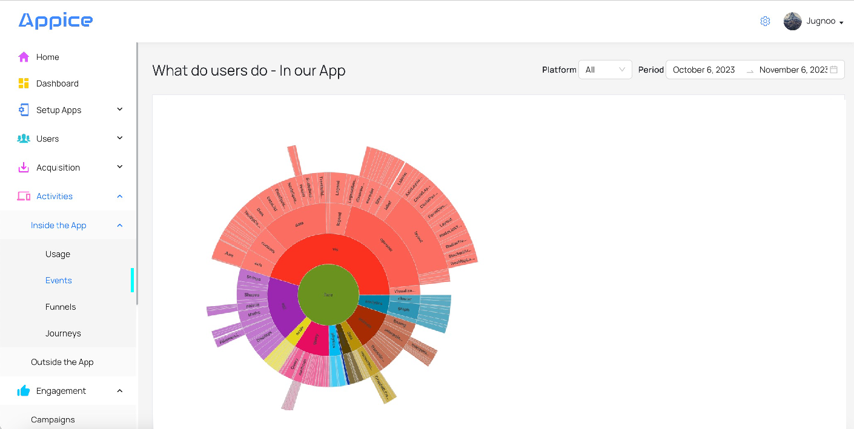This screenshot has height=429, width=854.
Task: Open the Jugnoo account dropdown arrow
Action: pos(842,22)
